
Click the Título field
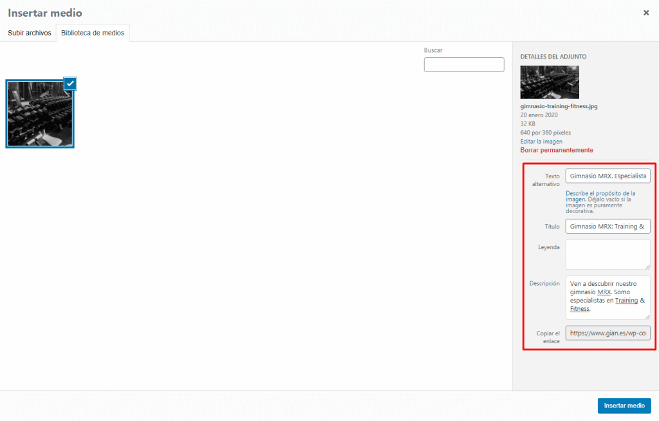[x=608, y=226]
